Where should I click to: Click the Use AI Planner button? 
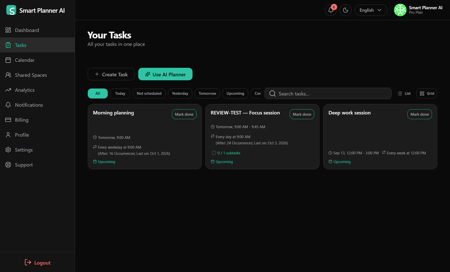tap(165, 74)
